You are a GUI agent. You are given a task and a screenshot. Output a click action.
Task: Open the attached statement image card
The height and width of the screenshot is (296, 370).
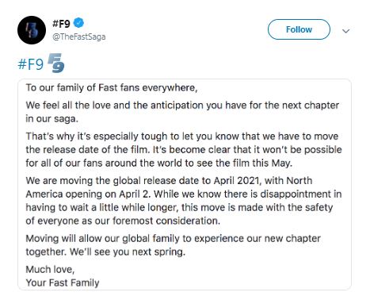(185, 184)
